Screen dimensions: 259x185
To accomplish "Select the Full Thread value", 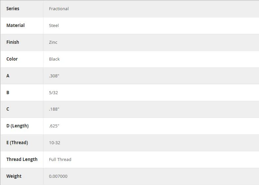I will coord(60,160).
